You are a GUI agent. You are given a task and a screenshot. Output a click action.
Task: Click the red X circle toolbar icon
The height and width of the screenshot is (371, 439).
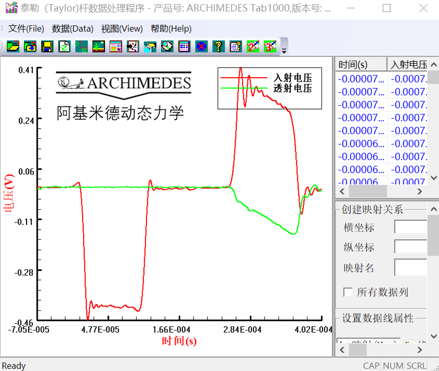[x=201, y=46]
